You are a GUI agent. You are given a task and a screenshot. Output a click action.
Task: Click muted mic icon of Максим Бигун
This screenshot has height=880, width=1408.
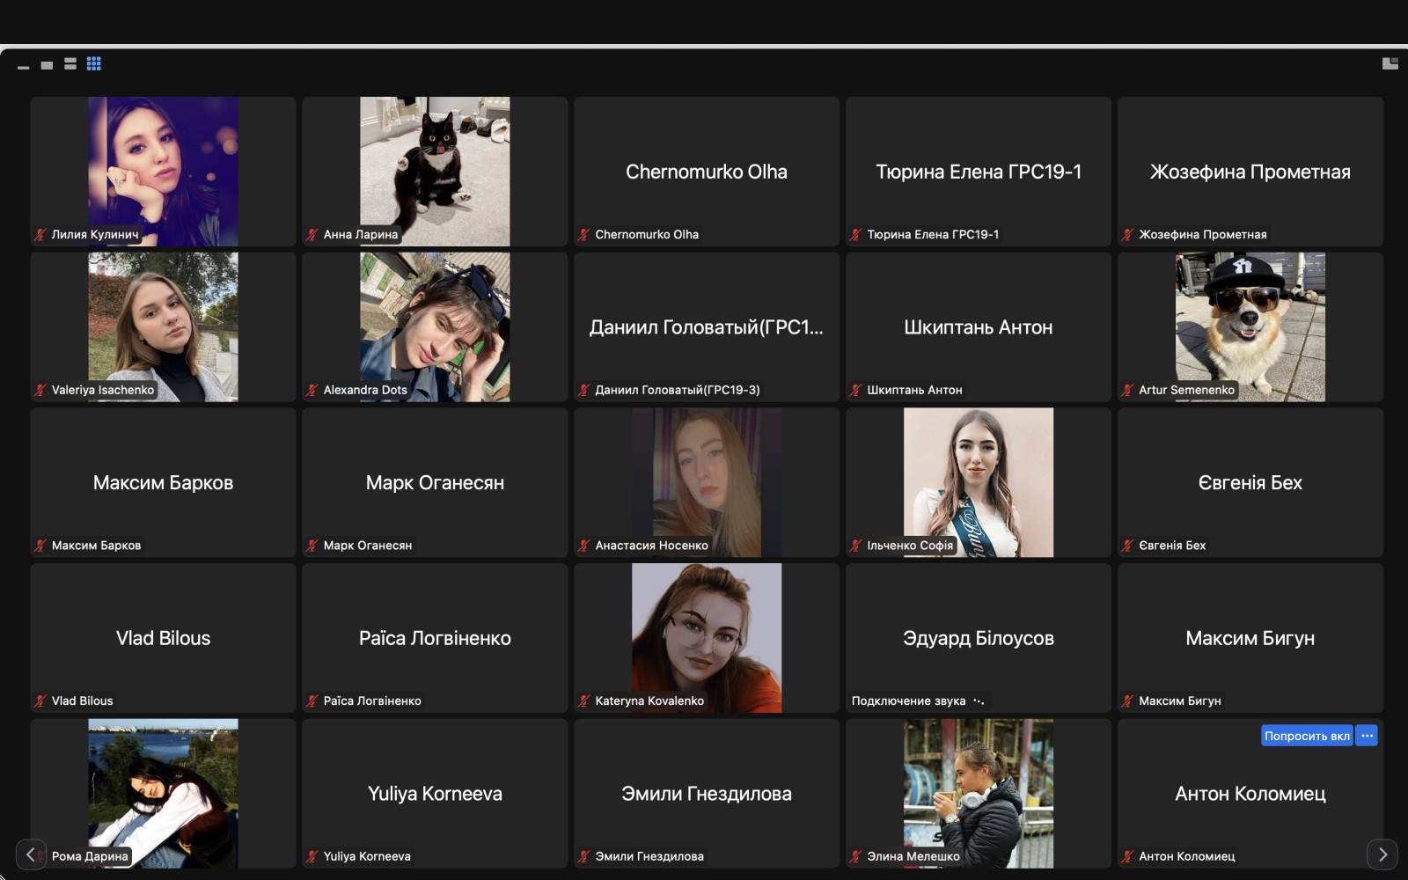(1128, 701)
